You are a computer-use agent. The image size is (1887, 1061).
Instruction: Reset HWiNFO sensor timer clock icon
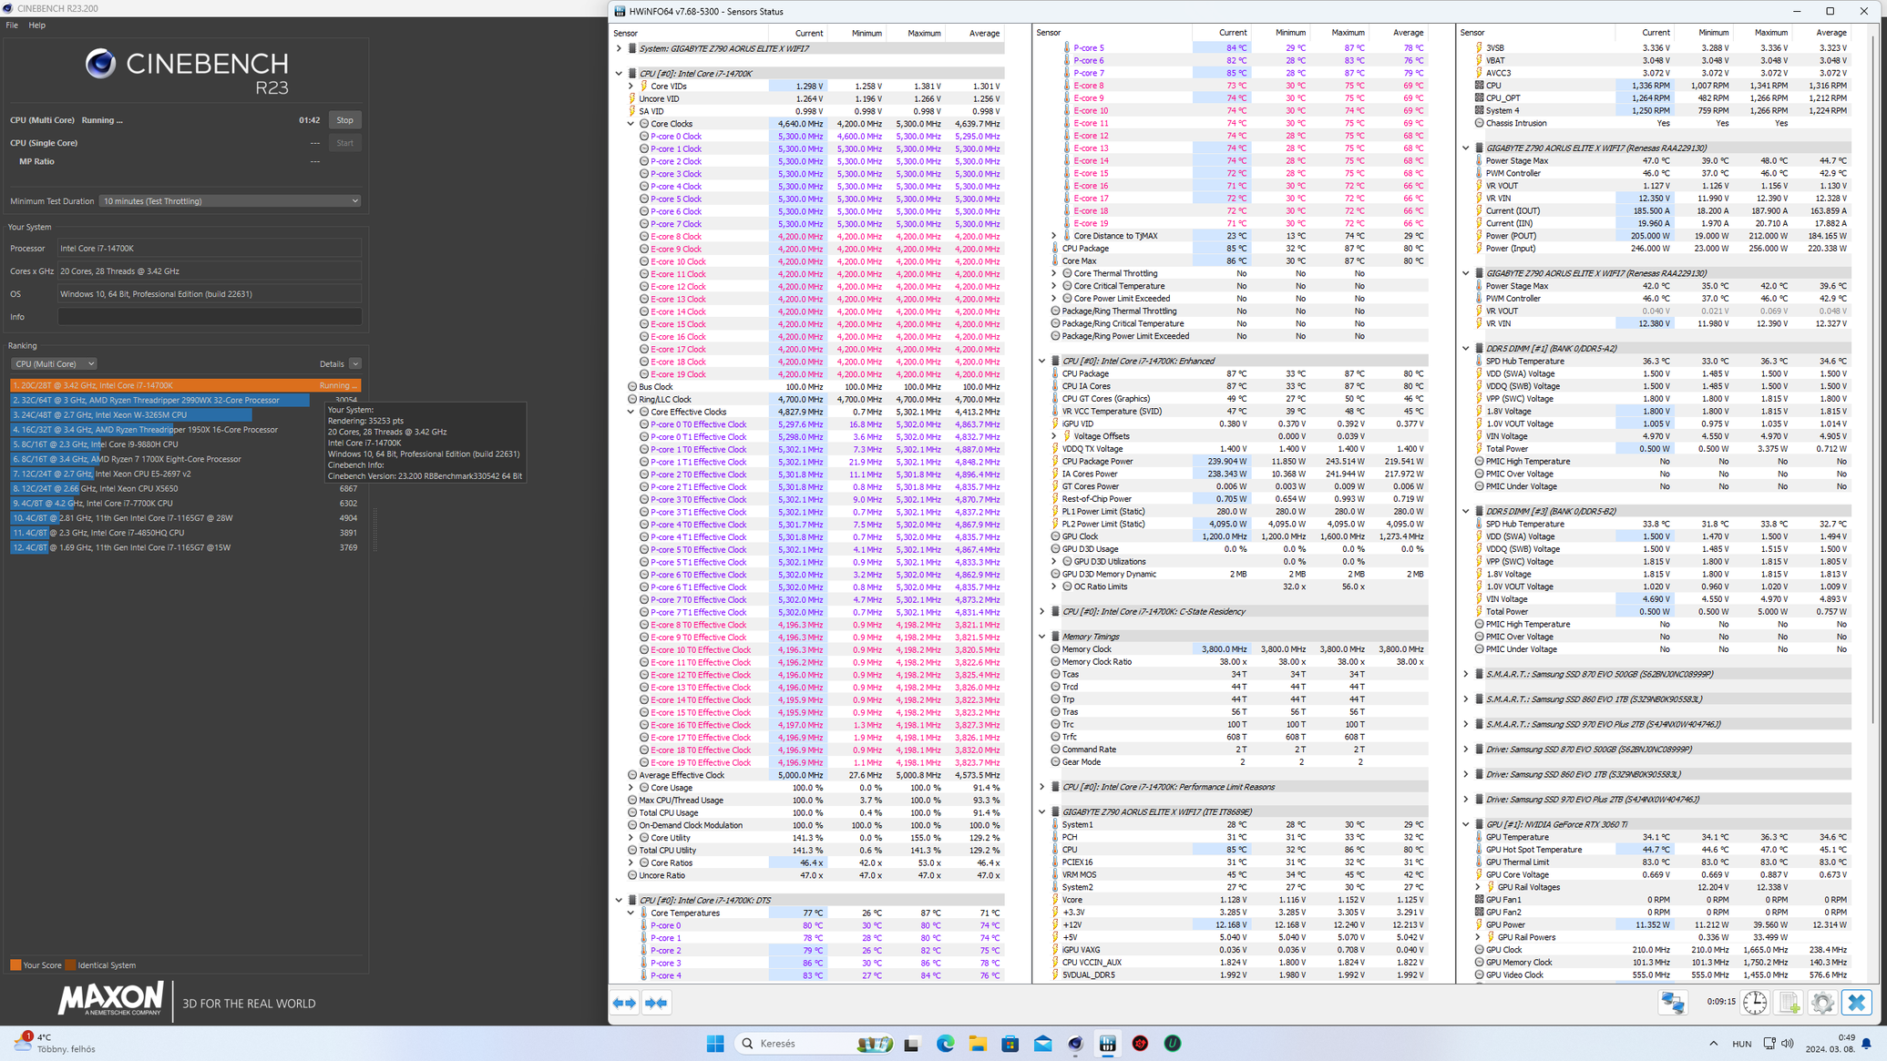(1755, 1003)
